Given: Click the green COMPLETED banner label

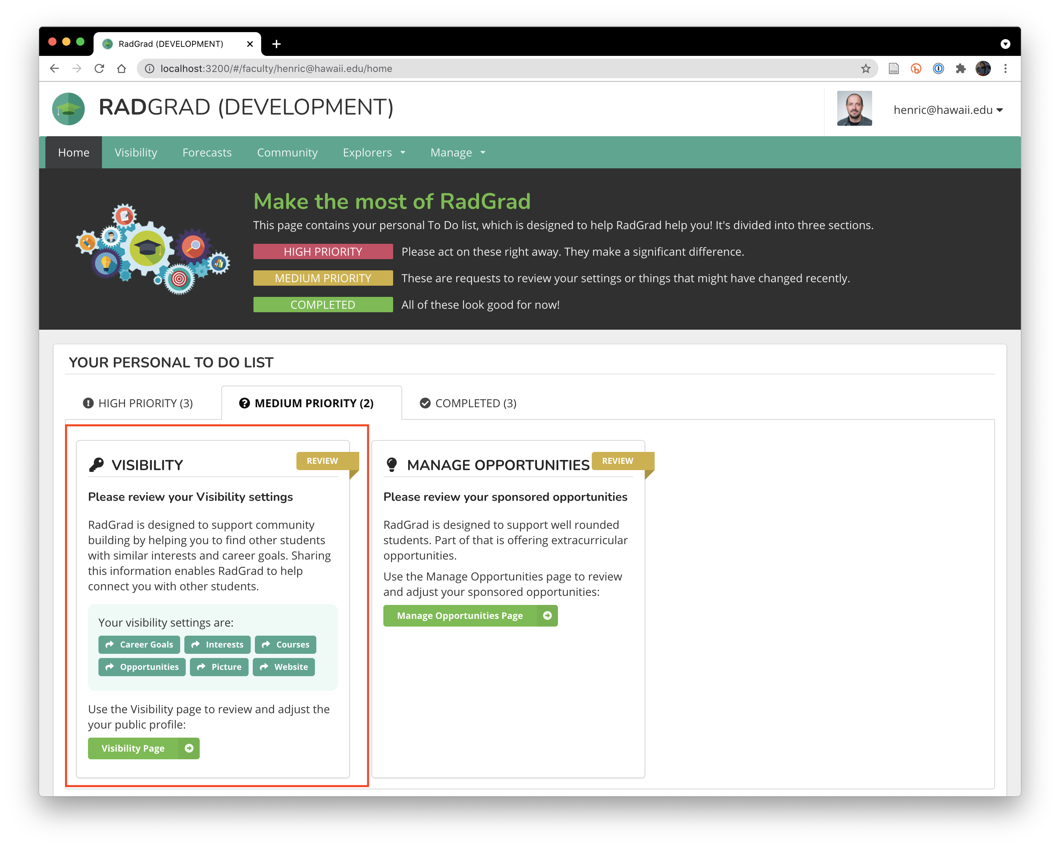Looking at the screenshot, I should pyautogui.click(x=323, y=305).
